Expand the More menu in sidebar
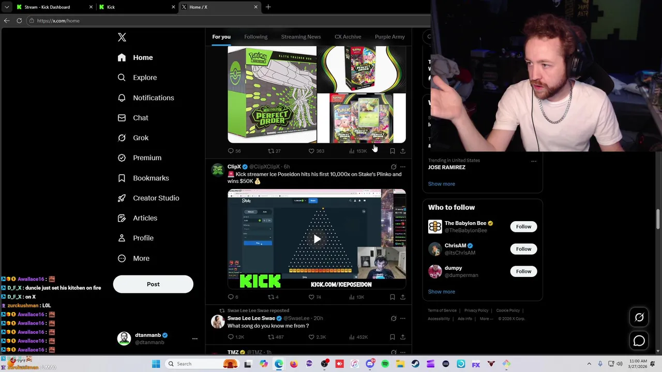This screenshot has width=662, height=372. [133, 258]
